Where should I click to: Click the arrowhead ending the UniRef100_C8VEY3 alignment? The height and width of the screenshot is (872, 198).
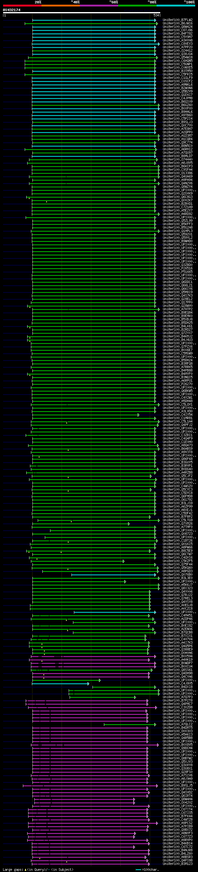159,44
